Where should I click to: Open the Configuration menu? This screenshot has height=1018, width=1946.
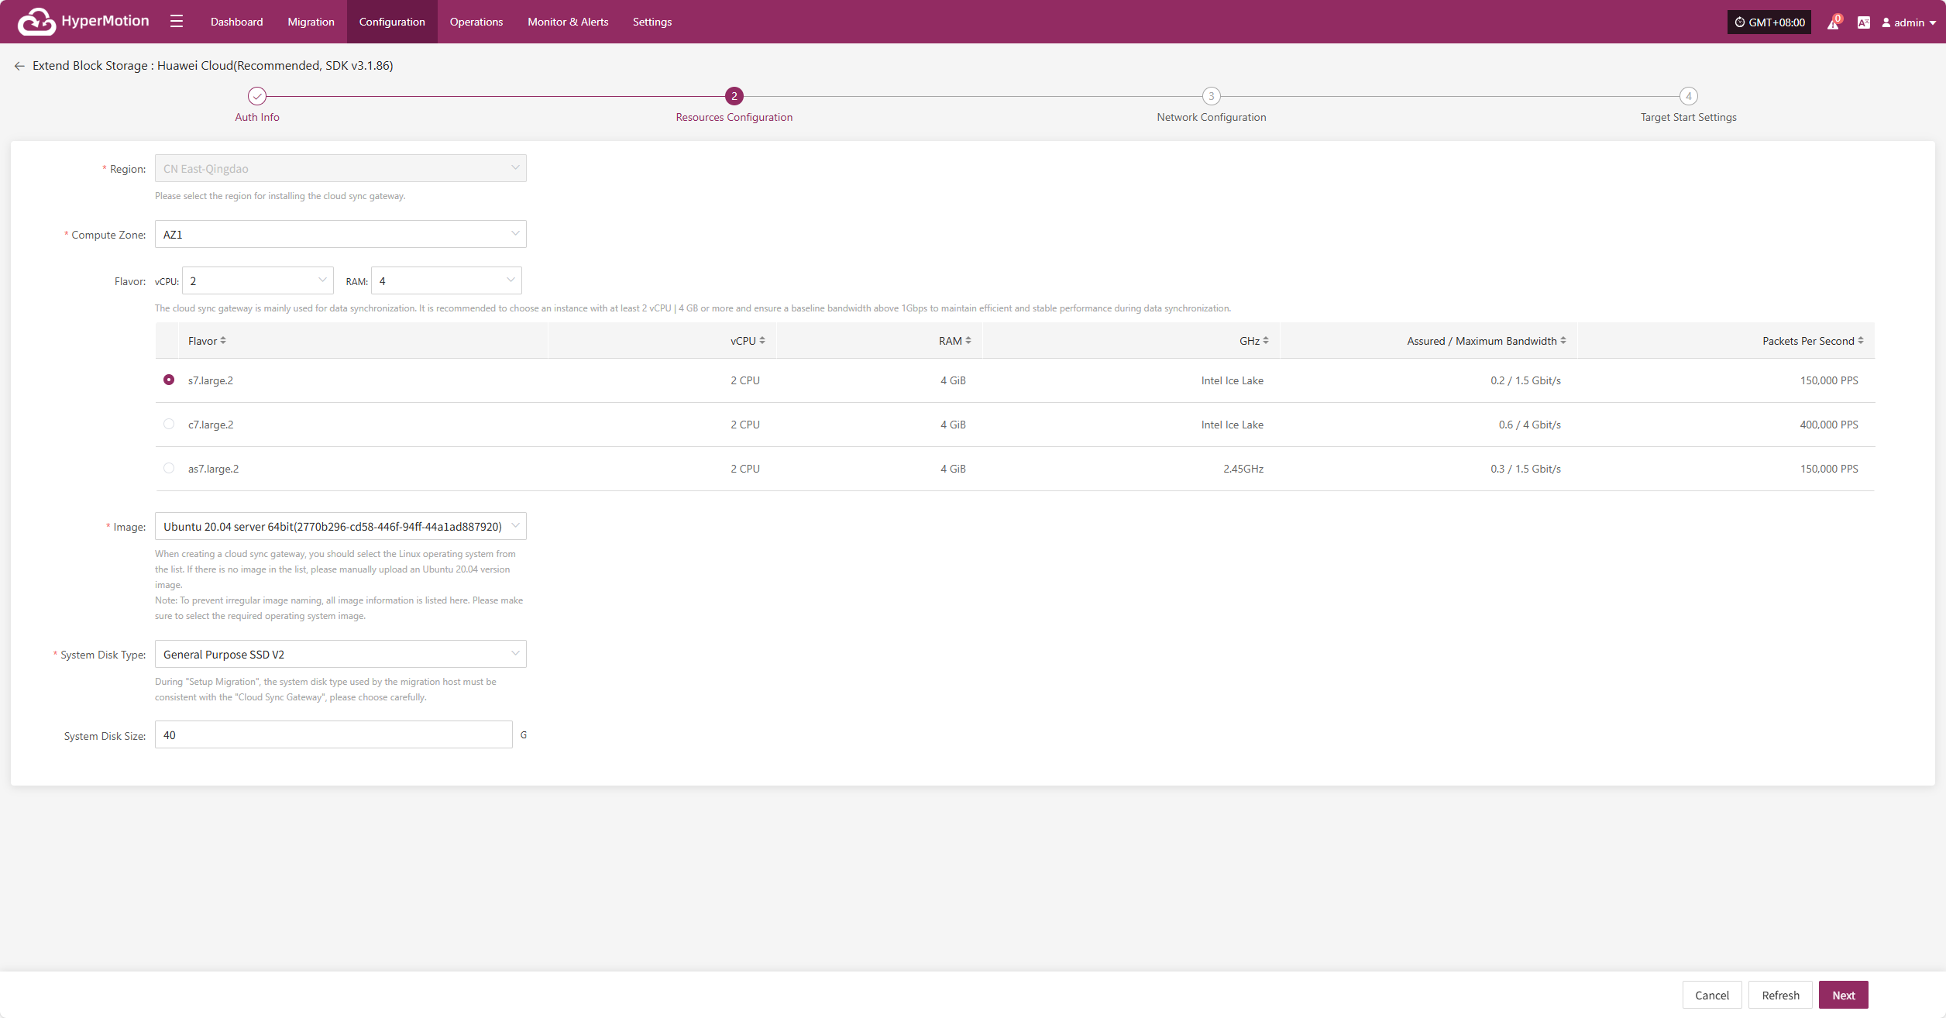[x=392, y=22]
